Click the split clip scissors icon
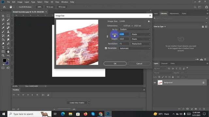The width and height of the screenshot is (209, 117). point(43,95)
